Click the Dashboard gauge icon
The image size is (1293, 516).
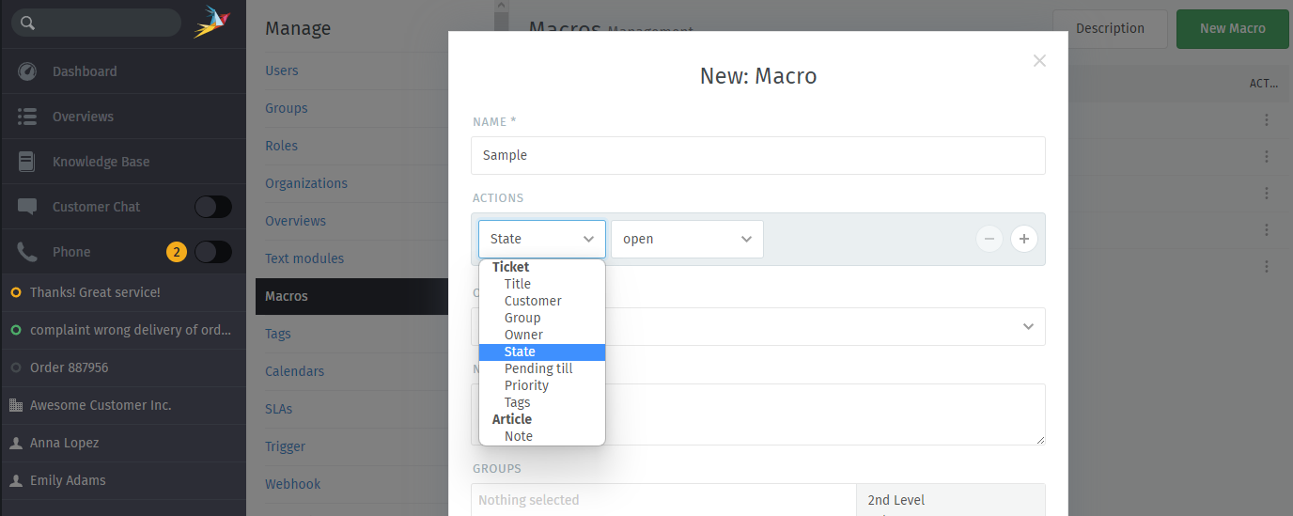[27, 71]
